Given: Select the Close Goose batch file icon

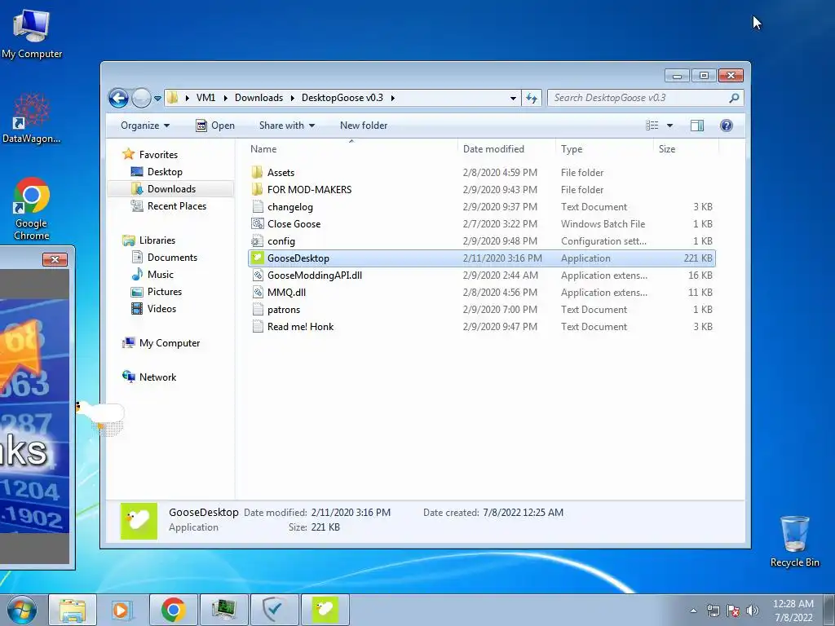Looking at the screenshot, I should pyautogui.click(x=258, y=223).
